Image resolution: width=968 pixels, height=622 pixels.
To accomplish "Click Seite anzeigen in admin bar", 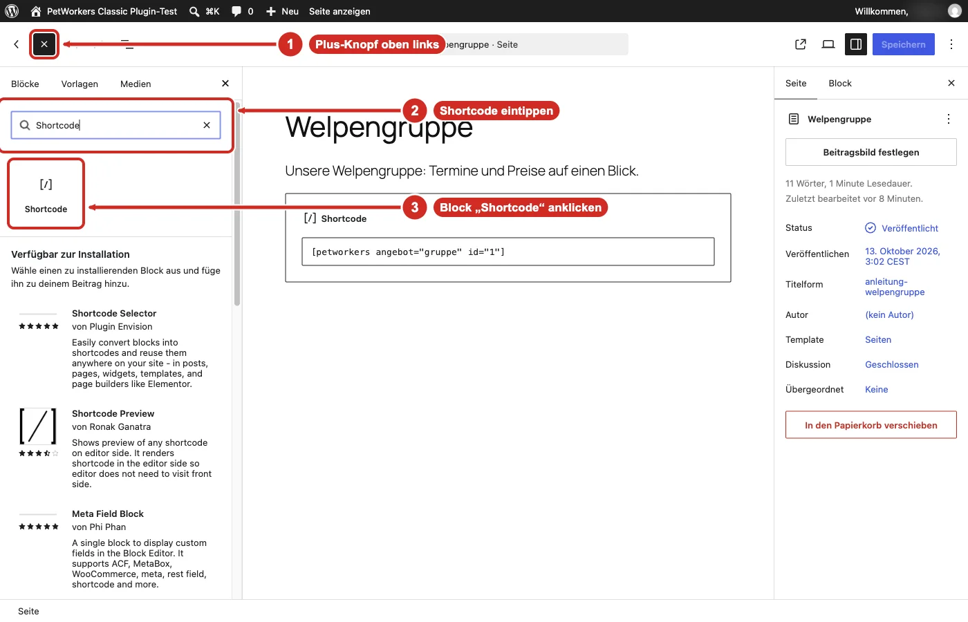I will point(339,11).
